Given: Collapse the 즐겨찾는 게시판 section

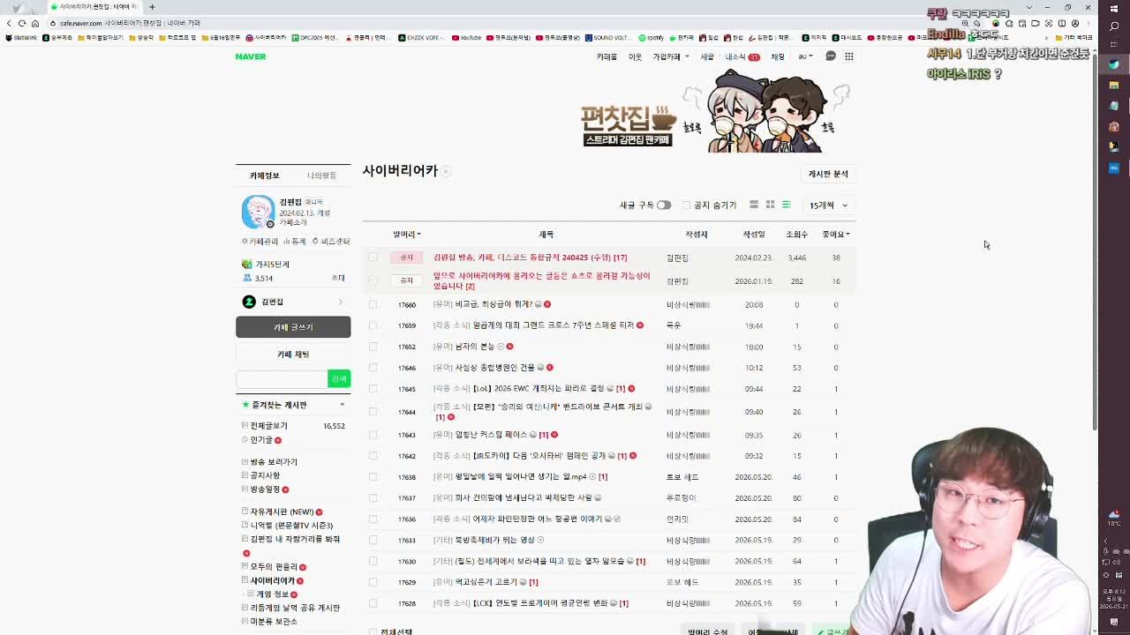Looking at the screenshot, I should coord(343,405).
